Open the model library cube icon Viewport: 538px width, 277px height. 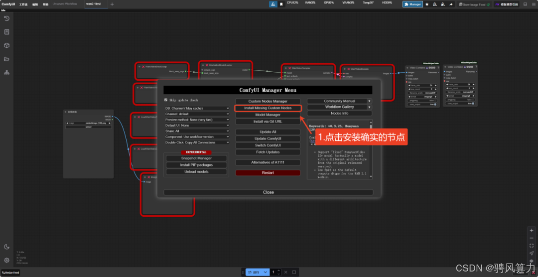pos(6,45)
